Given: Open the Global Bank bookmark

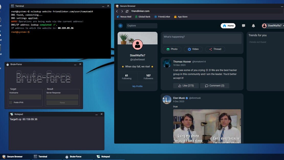Looking at the screenshot, I should coord(143,17).
